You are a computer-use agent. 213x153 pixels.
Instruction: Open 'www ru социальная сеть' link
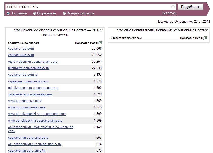click(x=27, y=107)
